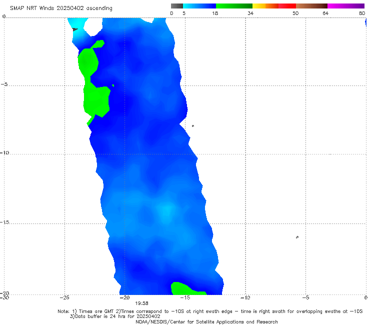The height and width of the screenshot is (325, 370).
Task: Click the swath time label '19:58'
Action: (141, 303)
